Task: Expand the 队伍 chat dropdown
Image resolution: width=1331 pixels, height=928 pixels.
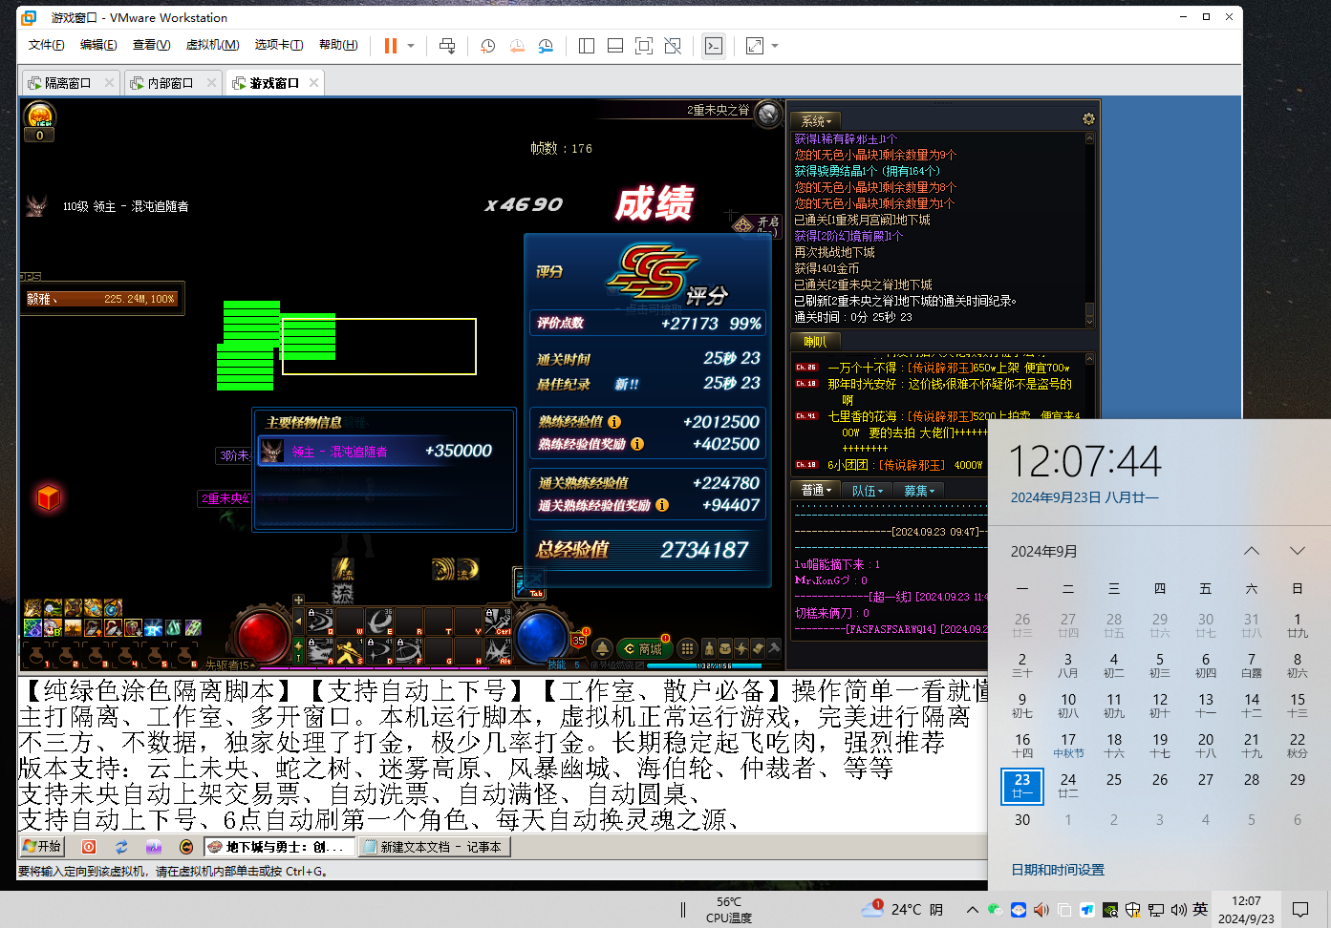Action: click(x=869, y=490)
